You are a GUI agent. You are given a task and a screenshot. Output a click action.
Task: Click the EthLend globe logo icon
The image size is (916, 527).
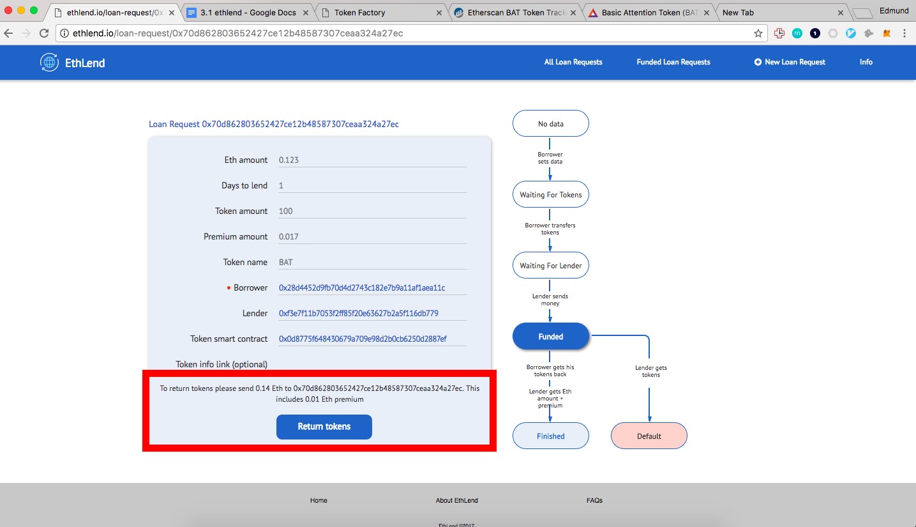(x=49, y=62)
